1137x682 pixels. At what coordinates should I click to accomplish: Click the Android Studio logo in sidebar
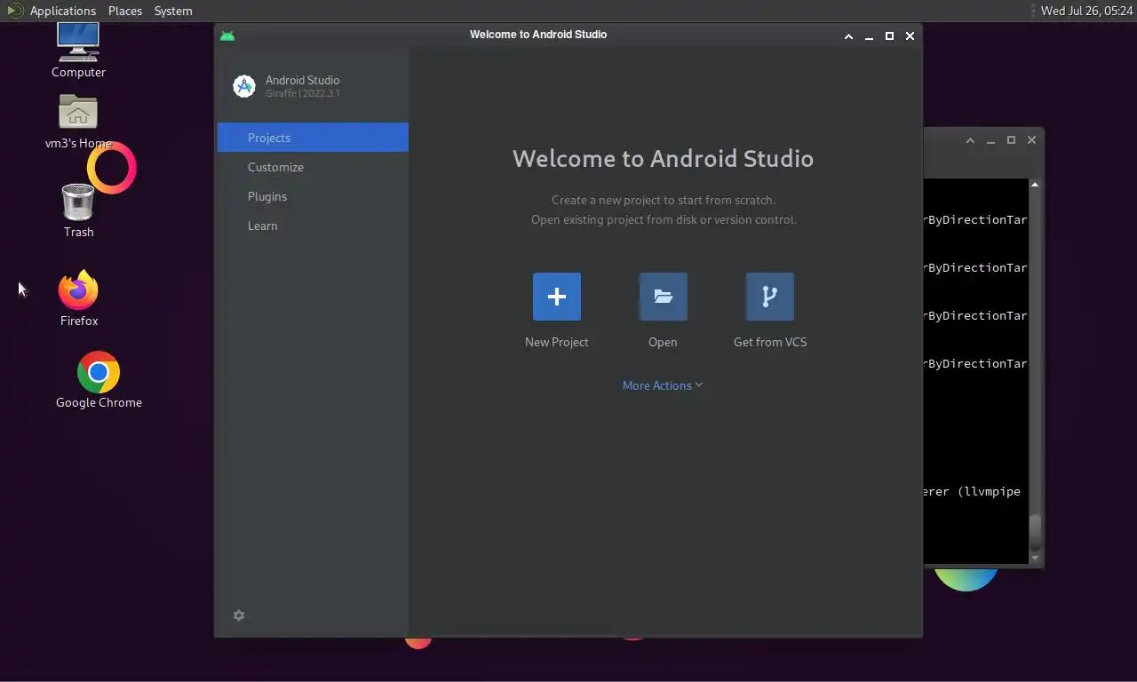coord(244,86)
